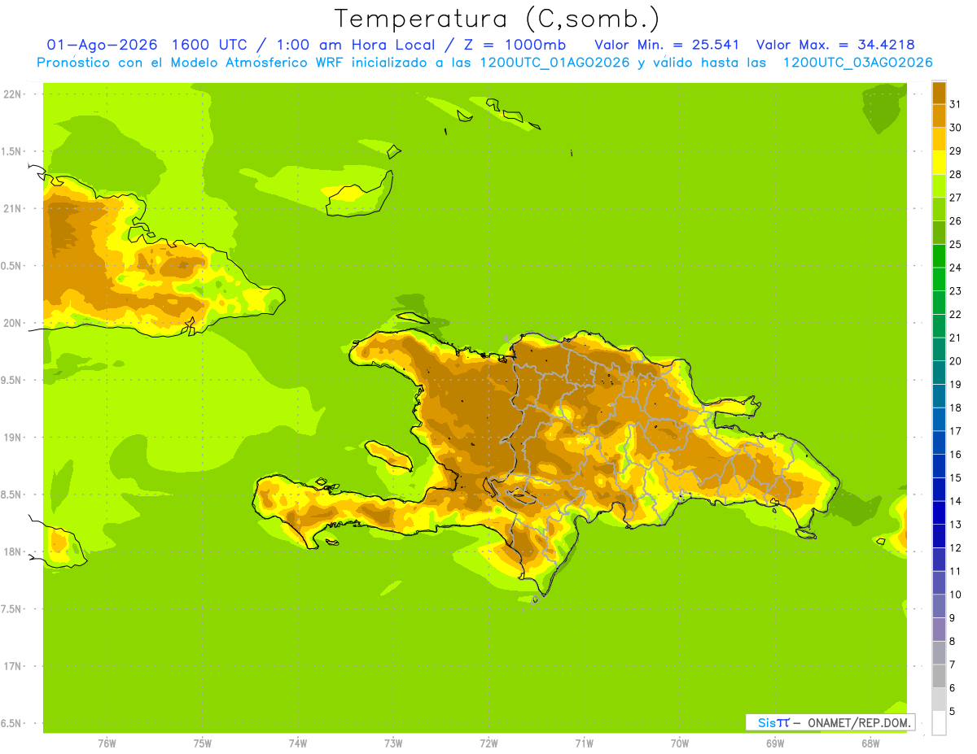
Task: Click the 21N latitude axis label
Action: 13,208
